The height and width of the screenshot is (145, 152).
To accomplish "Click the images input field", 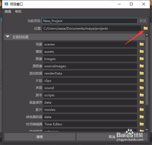I will click(x=90, y=59).
